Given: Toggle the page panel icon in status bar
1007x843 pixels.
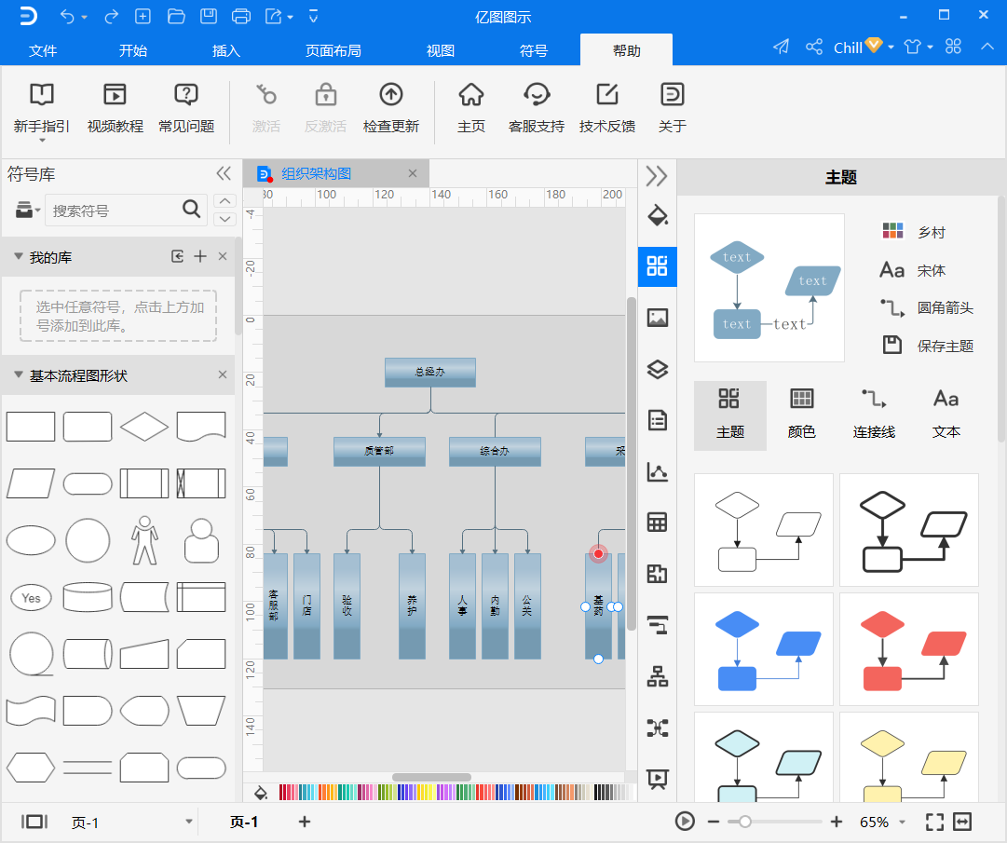Looking at the screenshot, I should point(34,822).
